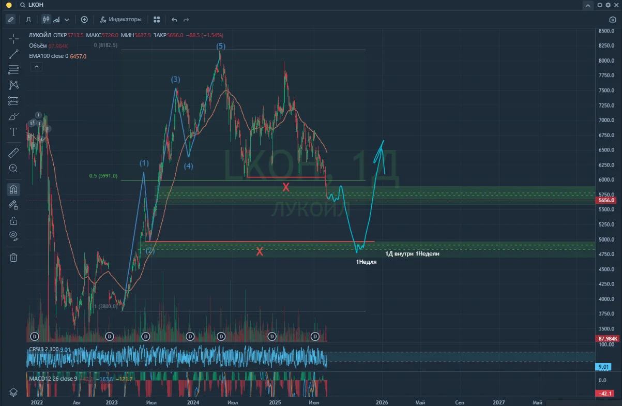Toggle lock all drawings padlock
622x406 pixels.
coord(13,221)
